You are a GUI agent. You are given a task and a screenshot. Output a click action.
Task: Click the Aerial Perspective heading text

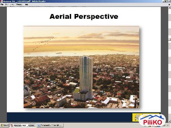point(84,16)
